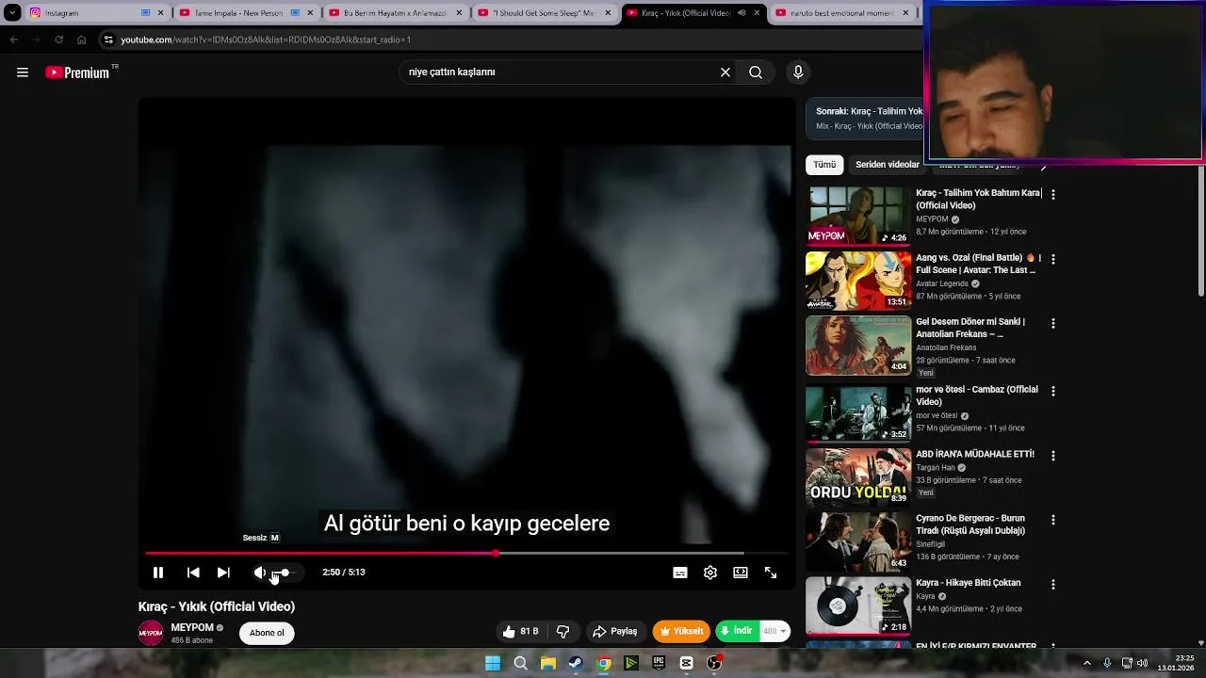
Task: Switch the player to theater mode
Action: [x=741, y=573]
